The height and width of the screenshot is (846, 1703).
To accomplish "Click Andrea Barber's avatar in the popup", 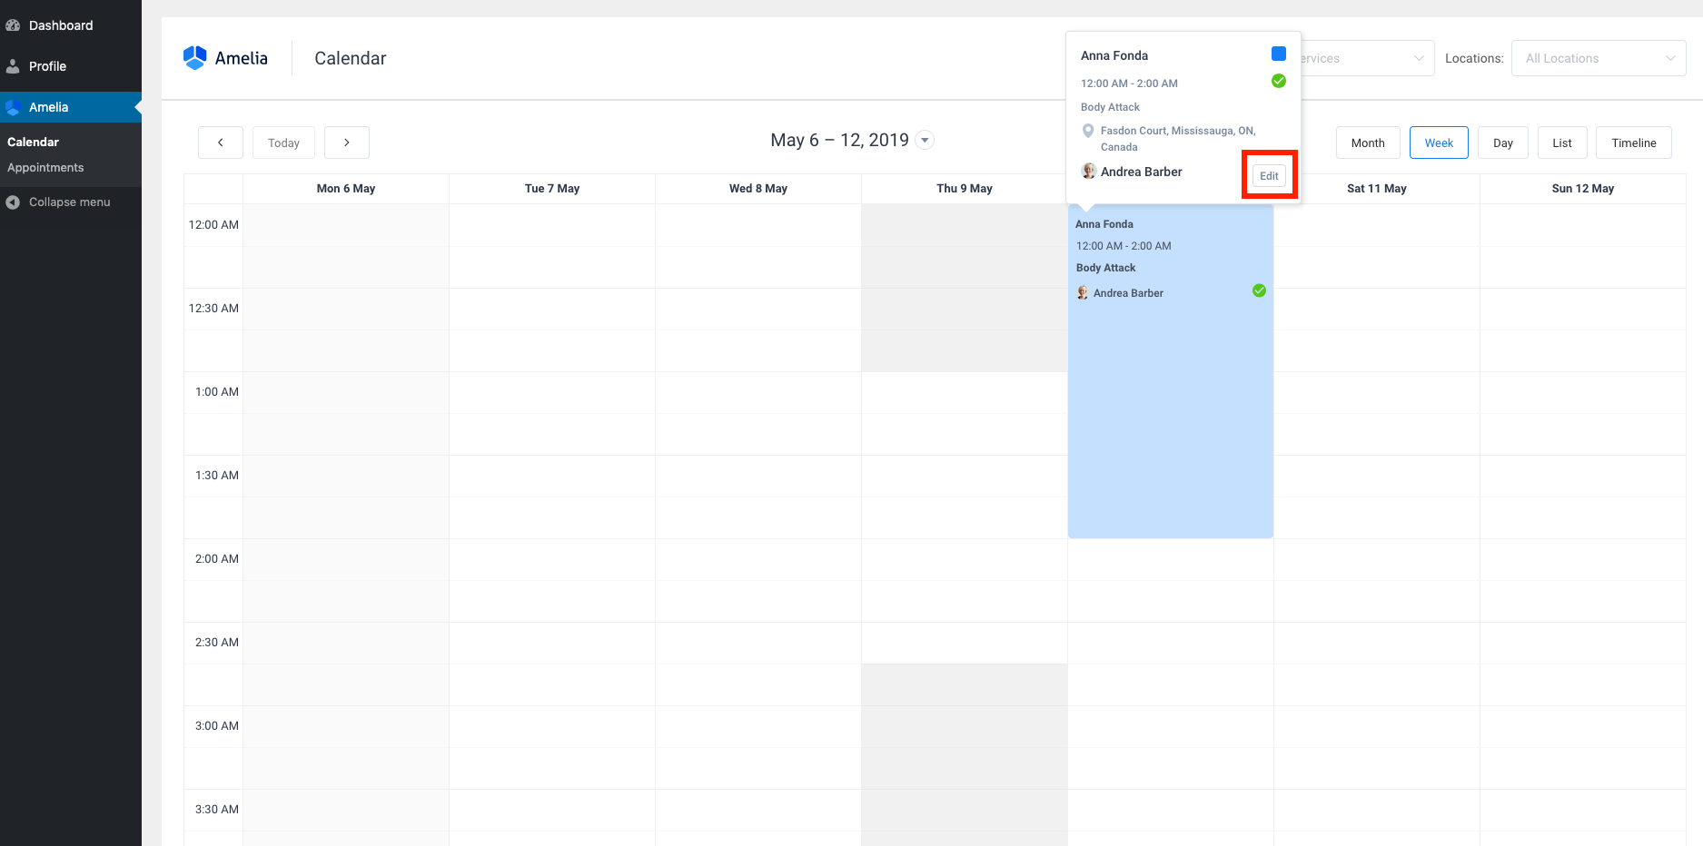I will 1088,171.
